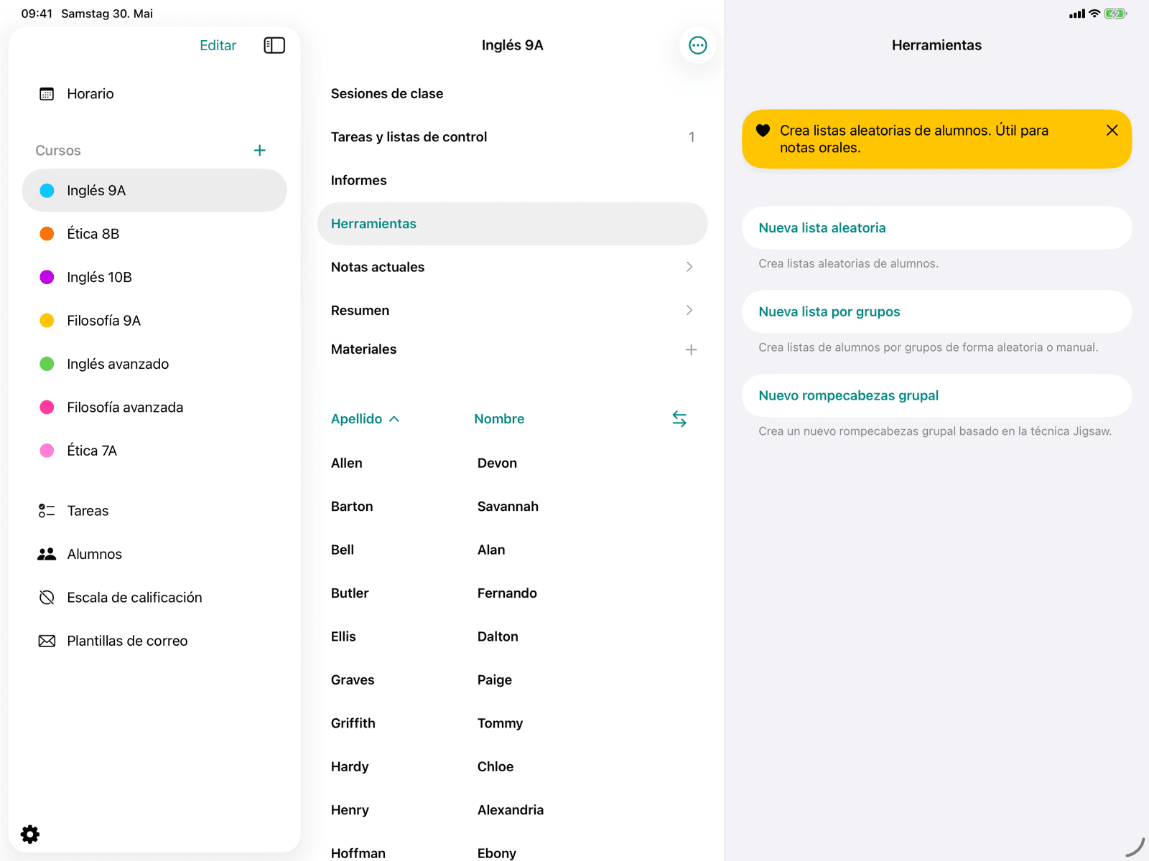The width and height of the screenshot is (1149, 861).
Task: Check the Wi-Fi status icon
Action: [1094, 14]
